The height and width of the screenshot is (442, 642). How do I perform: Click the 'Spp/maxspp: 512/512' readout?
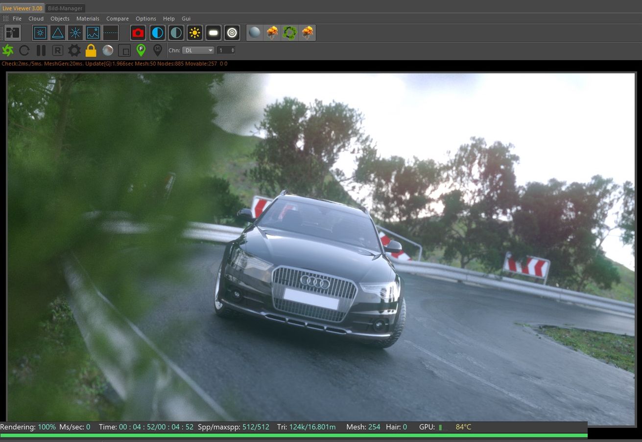click(234, 427)
